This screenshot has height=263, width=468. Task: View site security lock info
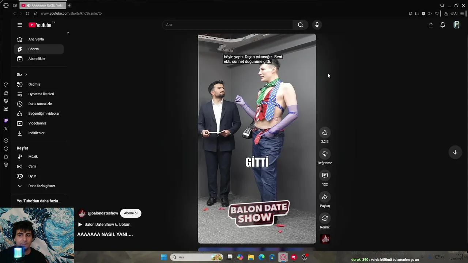(x=35, y=14)
